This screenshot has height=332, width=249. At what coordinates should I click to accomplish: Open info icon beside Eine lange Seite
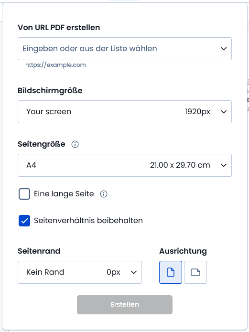(x=104, y=194)
